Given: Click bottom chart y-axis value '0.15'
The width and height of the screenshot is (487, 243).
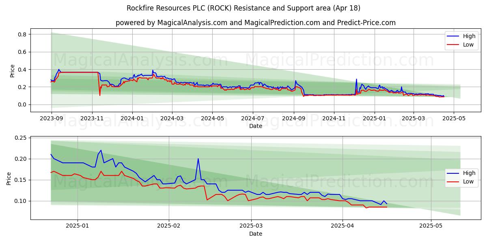Looking at the screenshot, I should (x=21, y=180).
